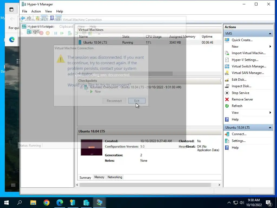Toggle the Show/Hide Action Pane toolbar icon
277x208 pixels.
[58, 18]
